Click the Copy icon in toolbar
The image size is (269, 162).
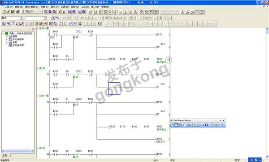[x=27, y=12]
